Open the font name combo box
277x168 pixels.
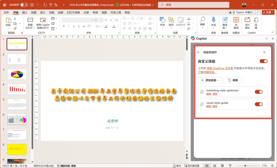[77, 20]
